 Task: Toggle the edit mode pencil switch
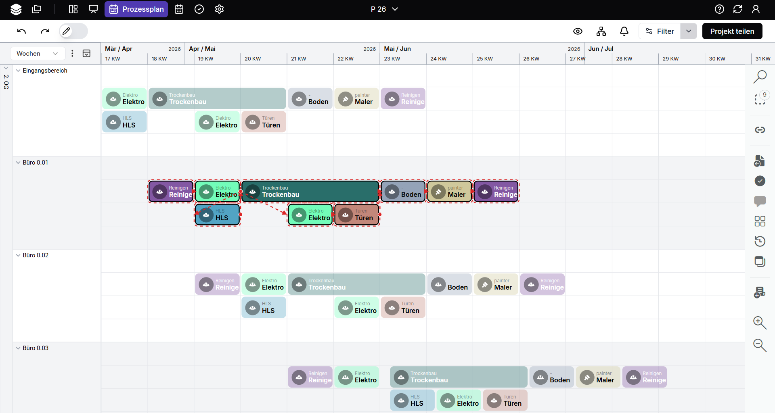[73, 31]
